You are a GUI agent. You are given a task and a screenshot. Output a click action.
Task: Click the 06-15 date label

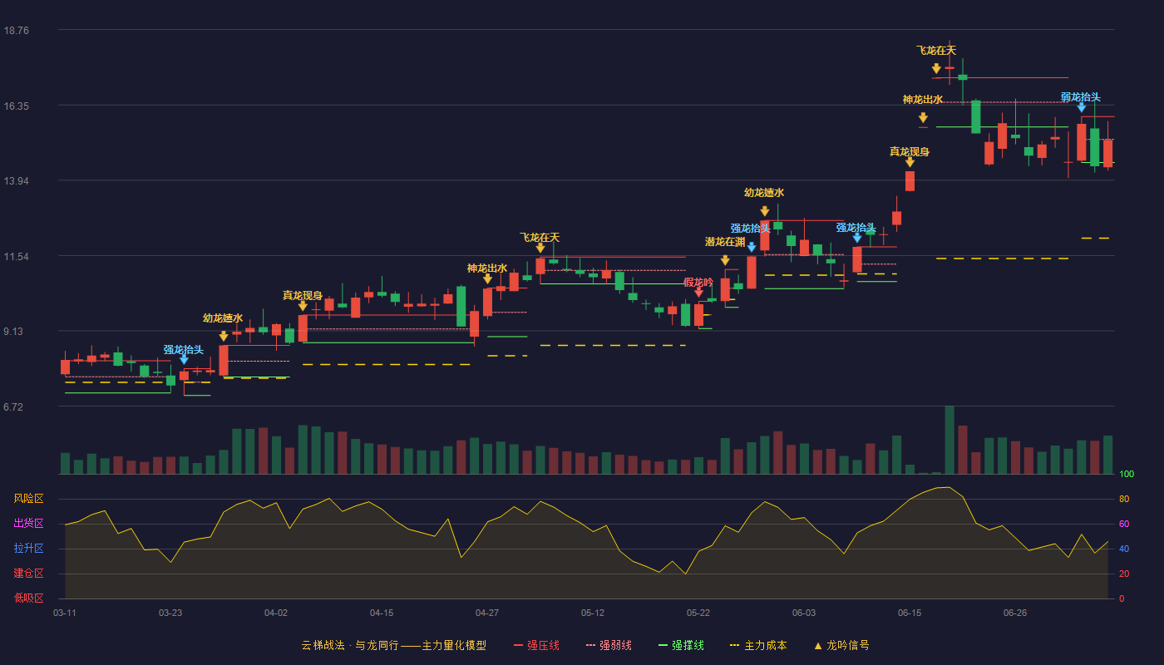(x=910, y=613)
